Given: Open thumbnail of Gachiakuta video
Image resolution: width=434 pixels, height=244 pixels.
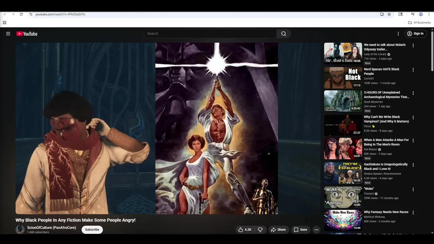Looking at the screenshot, I should coord(343,172).
